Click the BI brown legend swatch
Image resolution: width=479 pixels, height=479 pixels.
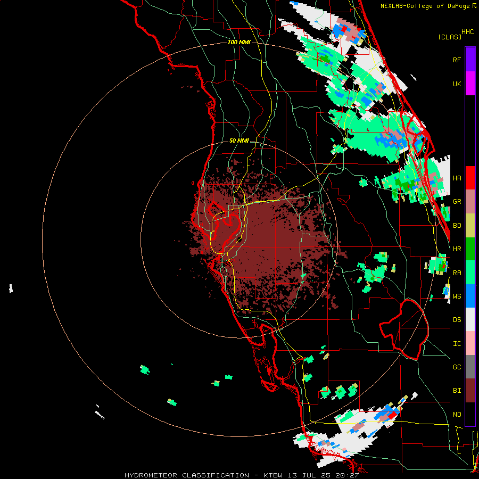coord(470,391)
